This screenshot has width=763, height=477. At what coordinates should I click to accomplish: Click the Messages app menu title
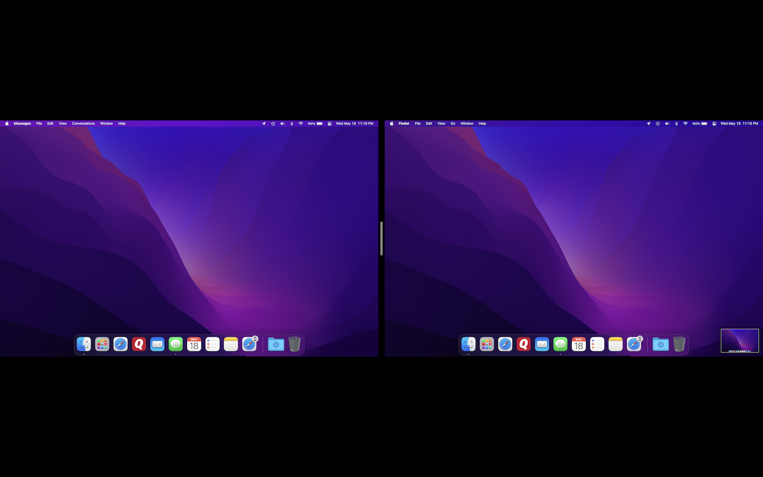tap(22, 123)
